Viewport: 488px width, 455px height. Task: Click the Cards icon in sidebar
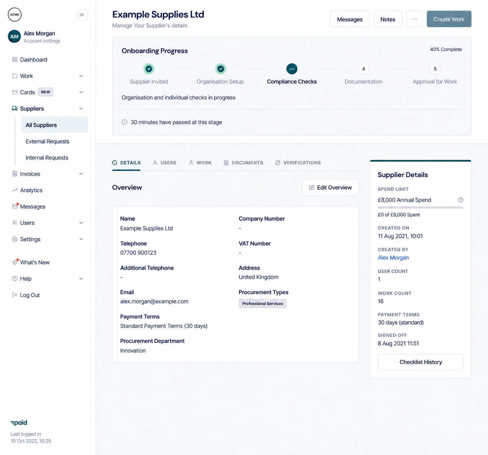coord(15,92)
